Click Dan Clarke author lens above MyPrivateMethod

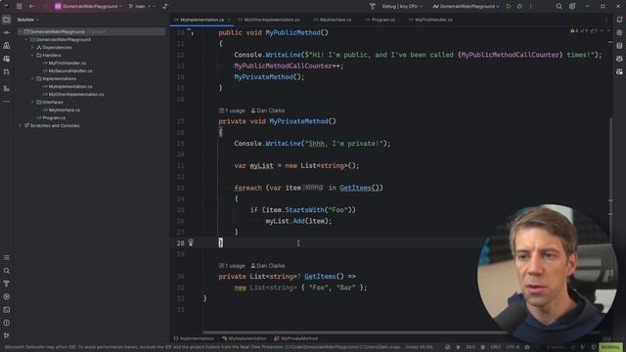[268, 110]
